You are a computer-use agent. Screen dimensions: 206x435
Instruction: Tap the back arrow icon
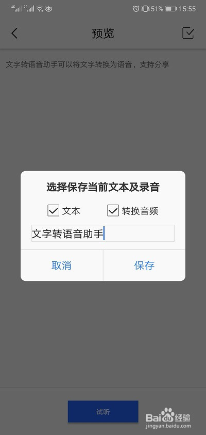pyautogui.click(x=14, y=34)
